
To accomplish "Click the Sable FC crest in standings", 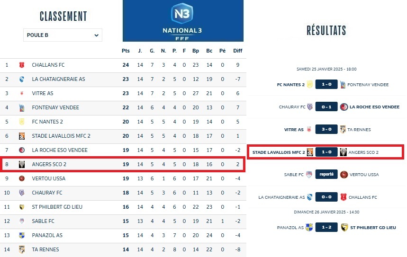I will coord(21,221).
